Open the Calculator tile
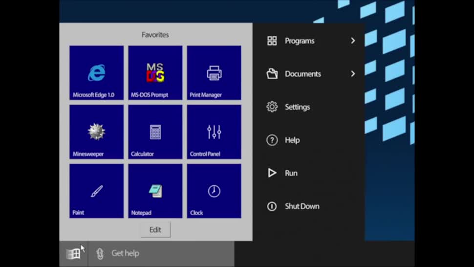The image size is (474, 267). tap(155, 132)
